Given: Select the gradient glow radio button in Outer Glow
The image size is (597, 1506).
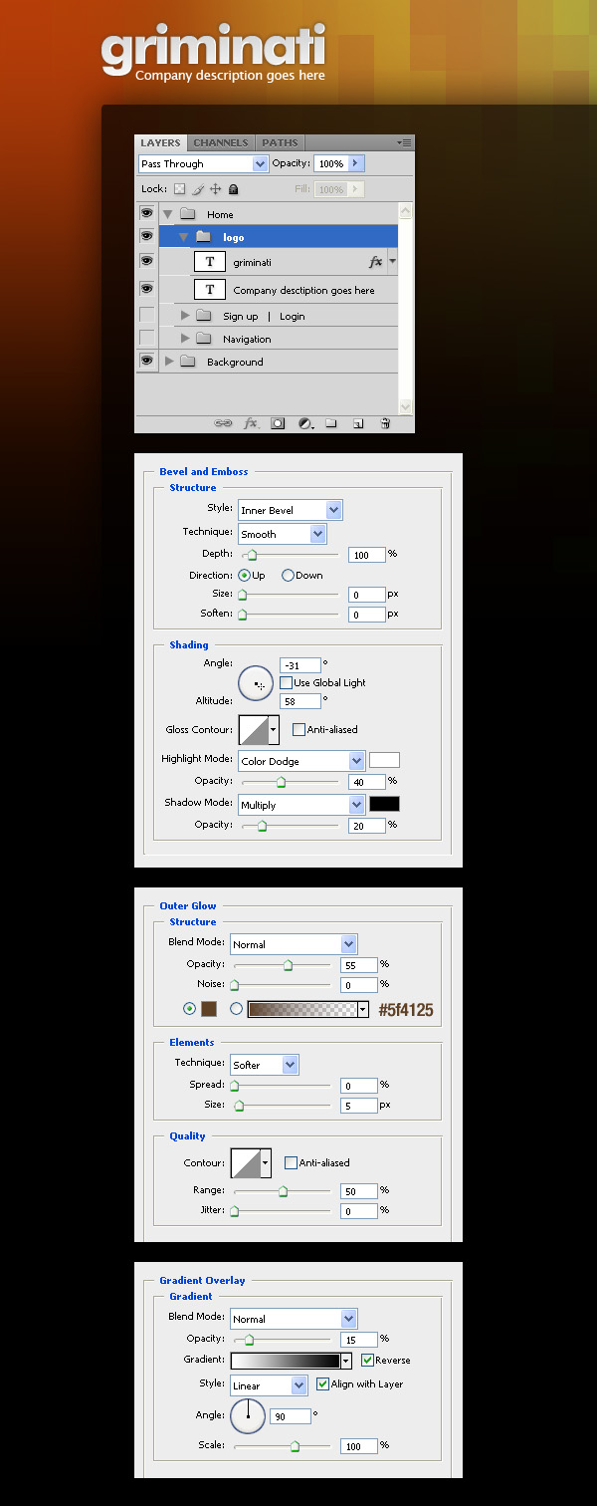Looking at the screenshot, I should coord(236,1009).
